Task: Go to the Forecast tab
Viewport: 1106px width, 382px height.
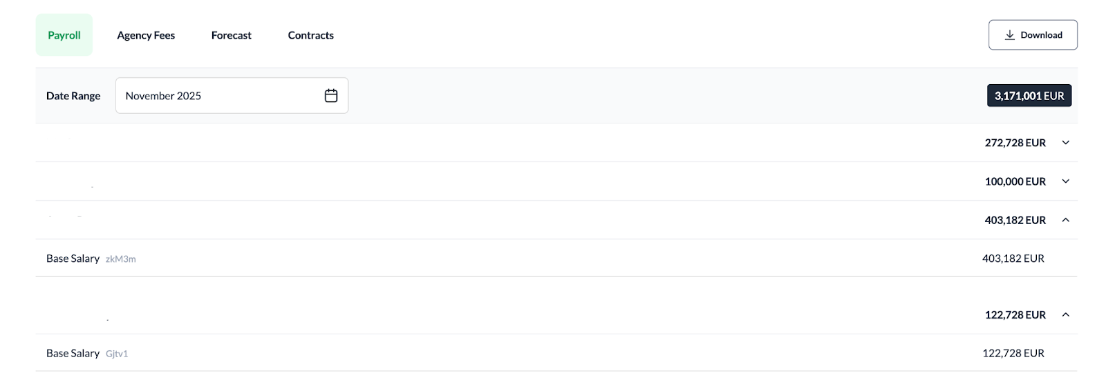Action: coord(232,35)
